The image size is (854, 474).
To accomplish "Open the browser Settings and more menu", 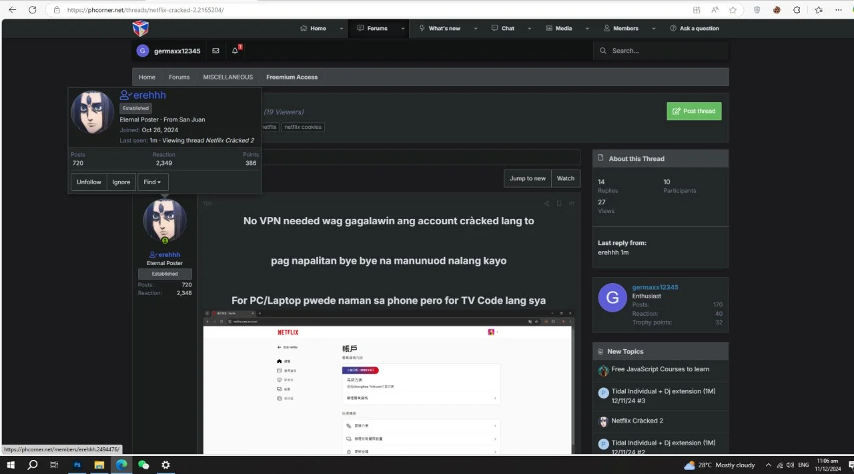I will 839,10.
